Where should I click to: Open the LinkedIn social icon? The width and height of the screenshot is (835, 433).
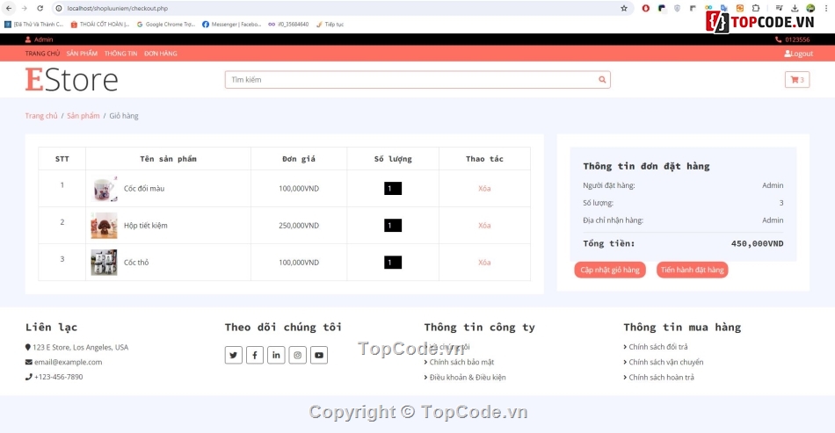[276, 355]
